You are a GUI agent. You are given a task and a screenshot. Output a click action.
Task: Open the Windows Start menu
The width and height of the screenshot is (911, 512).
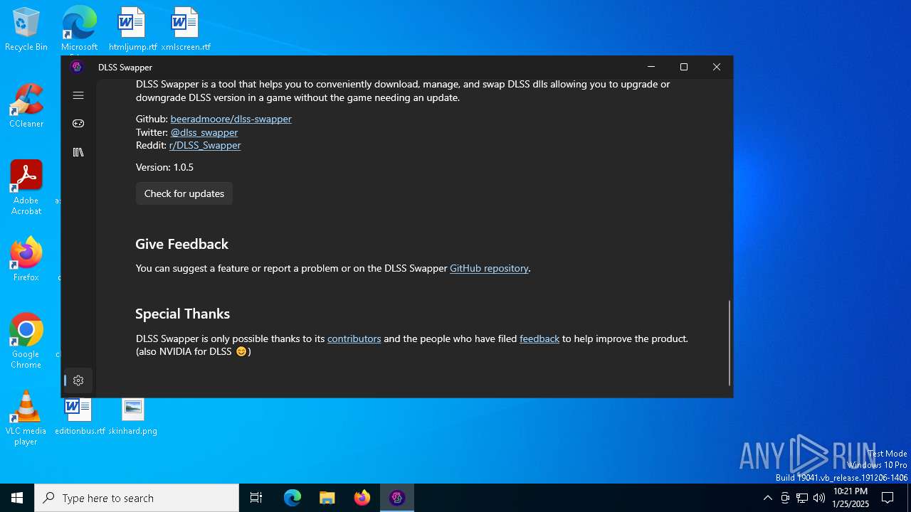pos(17,498)
